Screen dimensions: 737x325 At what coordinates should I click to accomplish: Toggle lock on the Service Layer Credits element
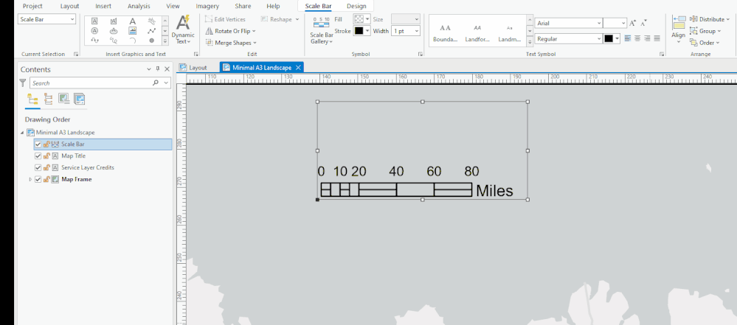(x=46, y=168)
